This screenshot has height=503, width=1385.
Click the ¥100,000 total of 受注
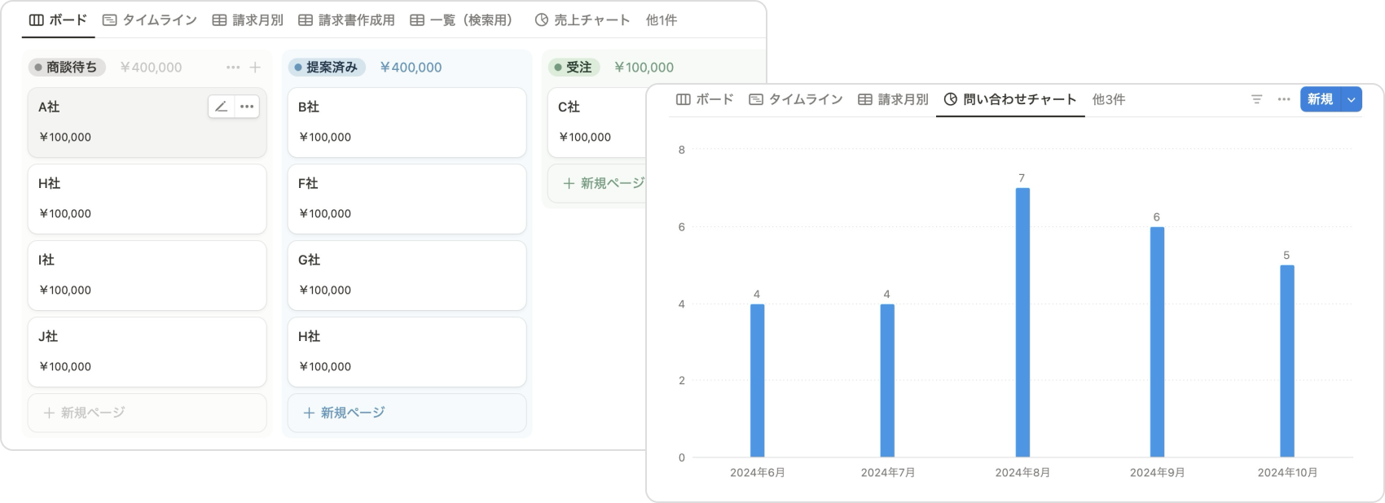coord(644,68)
